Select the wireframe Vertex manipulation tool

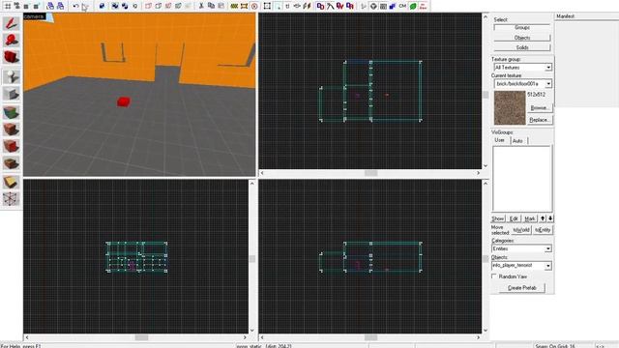(x=11, y=199)
